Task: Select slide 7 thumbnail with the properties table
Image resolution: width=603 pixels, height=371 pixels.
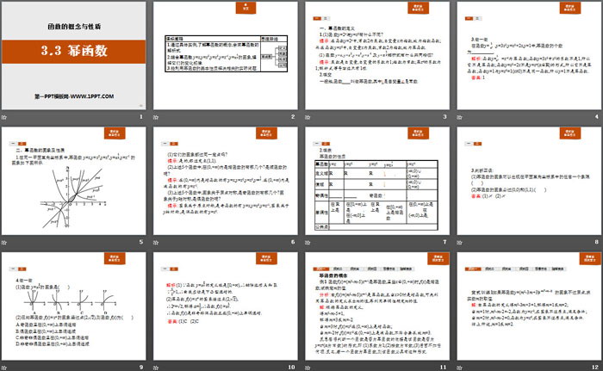Action: (x=377, y=179)
